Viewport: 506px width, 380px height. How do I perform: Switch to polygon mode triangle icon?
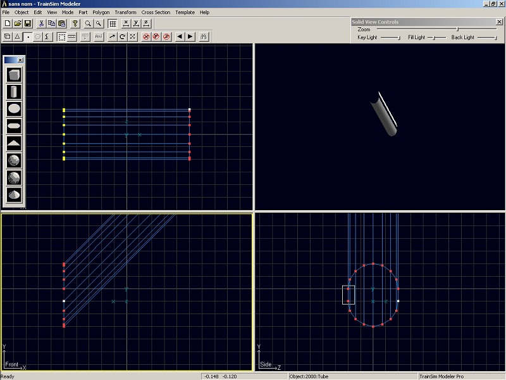click(x=18, y=37)
